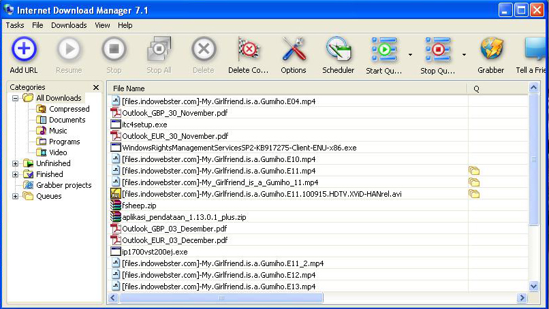549x309 pixels.
Task: Click the vertical scrollbar down arrow
Action: tap(533, 287)
